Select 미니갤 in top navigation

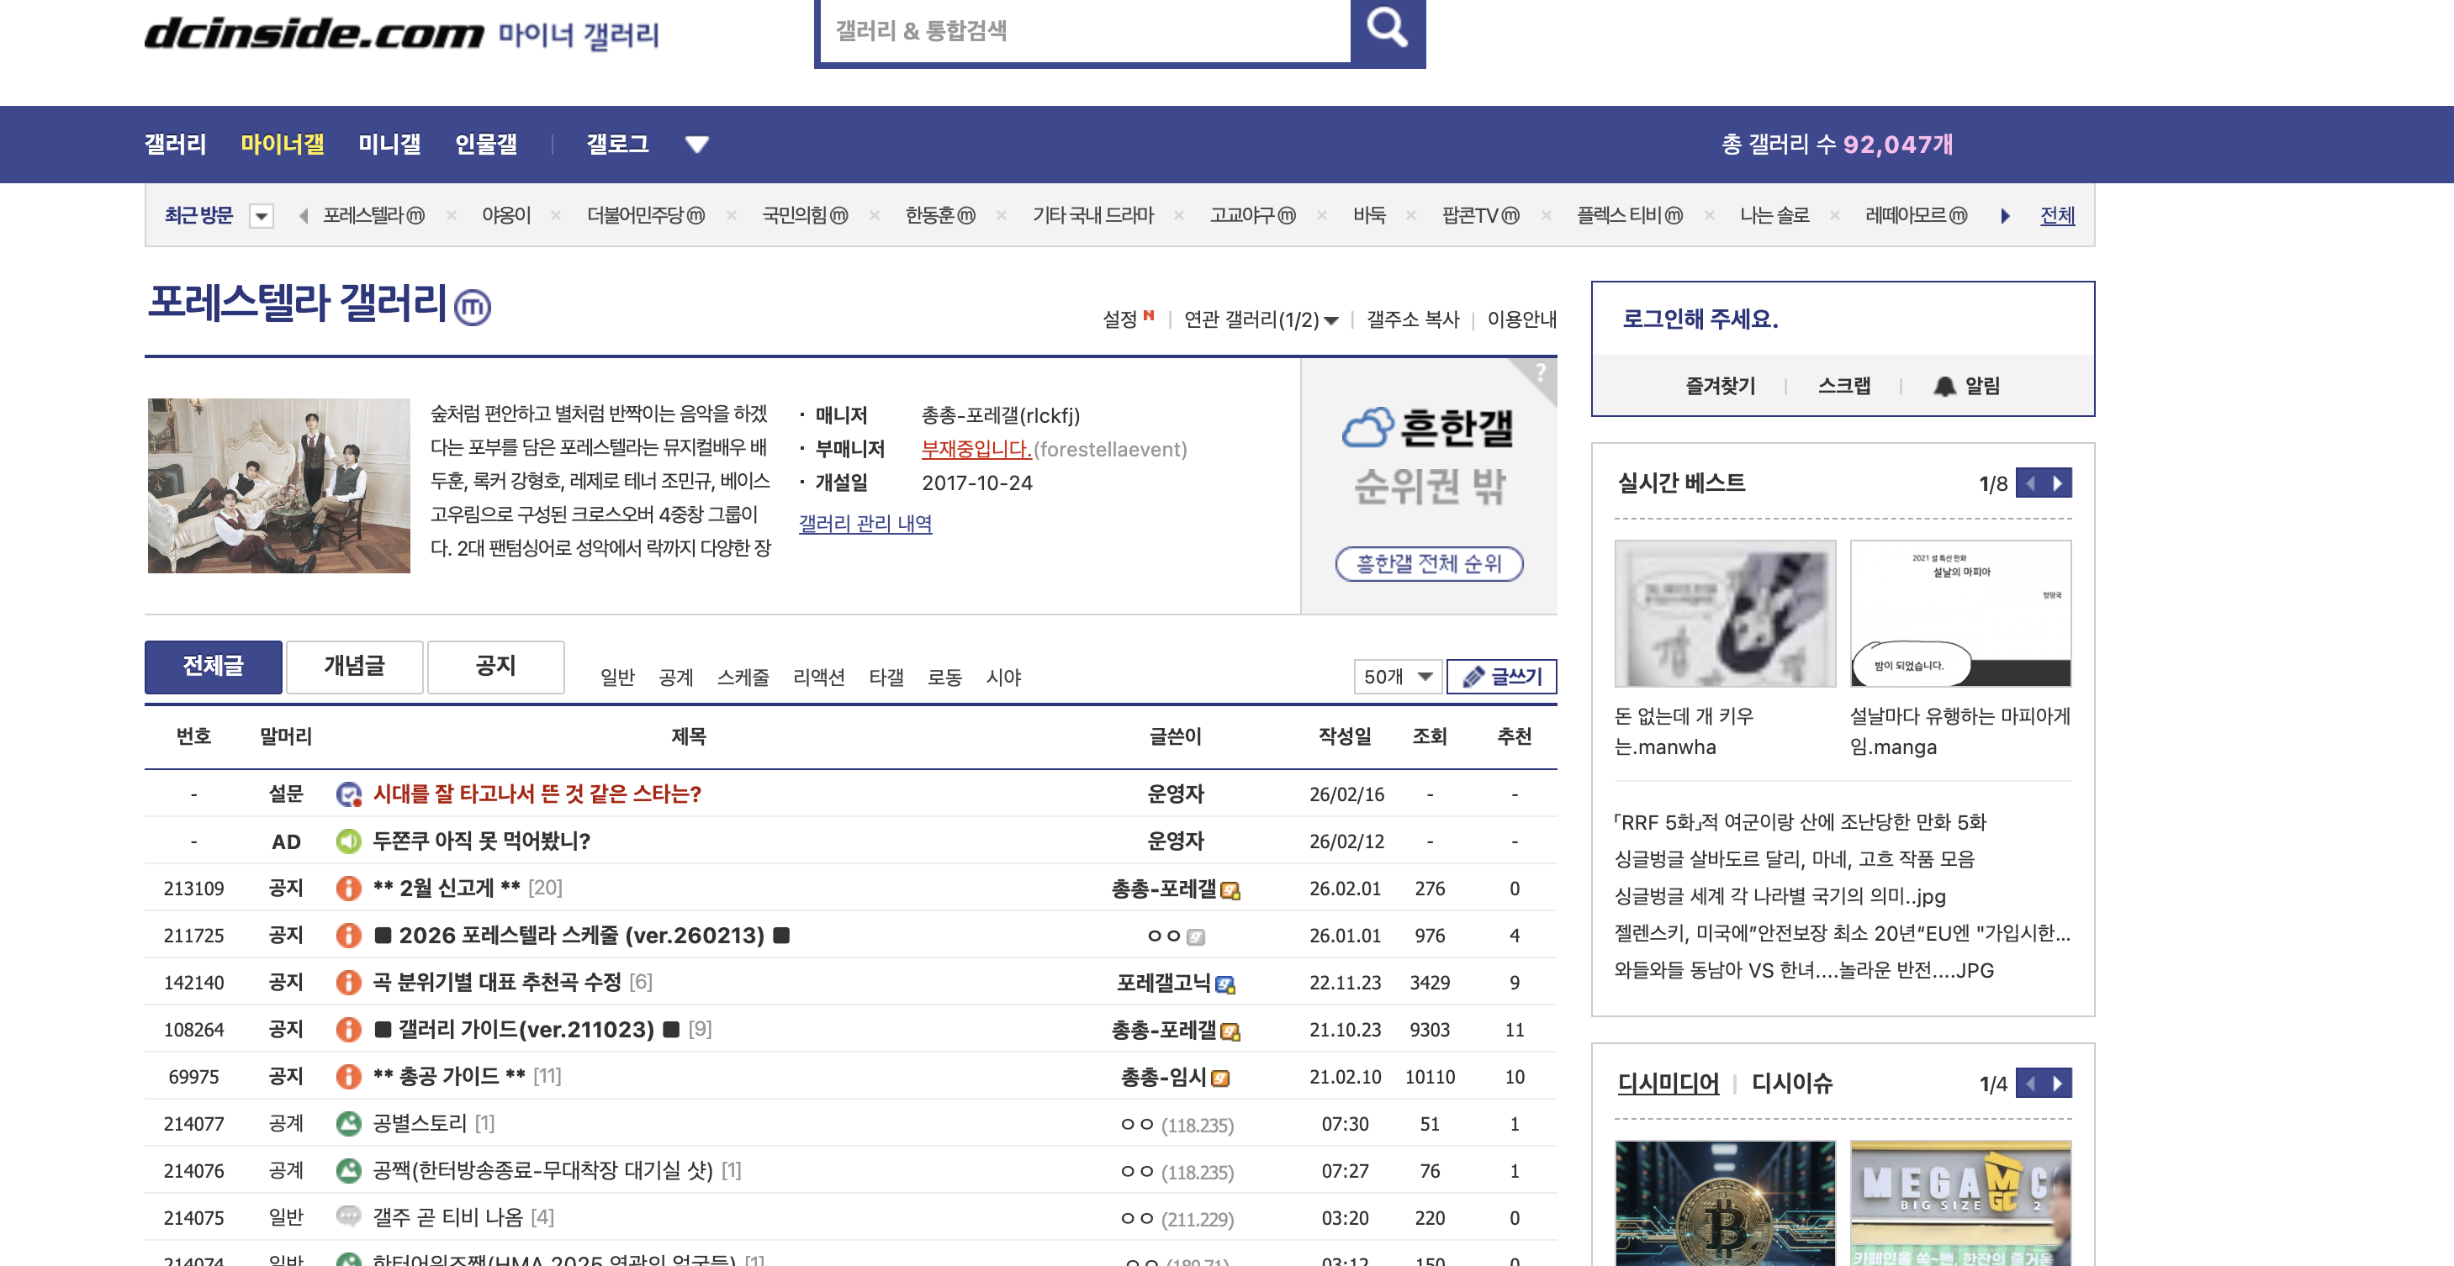[389, 144]
